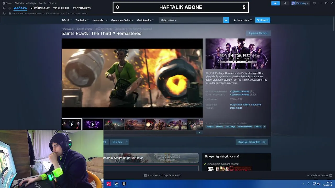Open İstek Listesi wishlist
The image size is (335, 188).
tap(243, 20)
